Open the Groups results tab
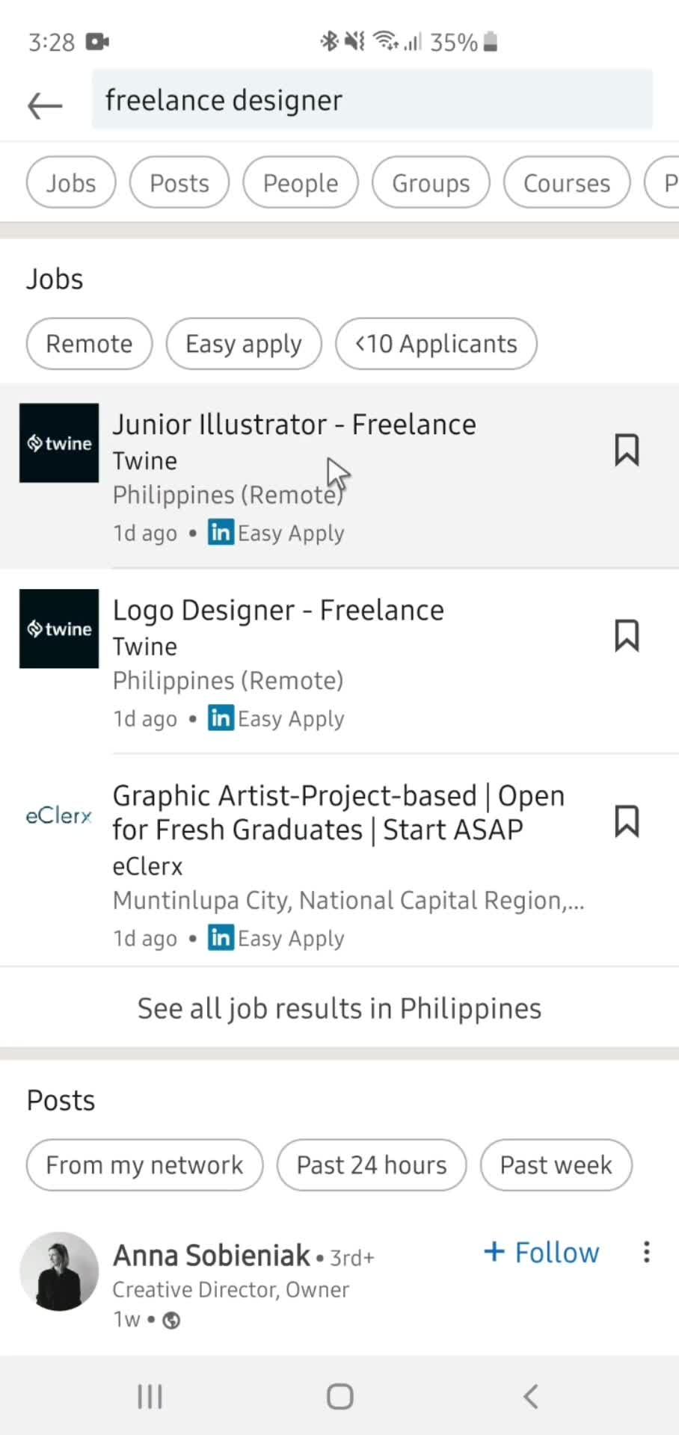679x1435 pixels. click(431, 182)
